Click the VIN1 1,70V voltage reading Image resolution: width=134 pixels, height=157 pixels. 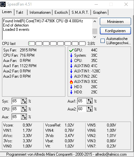(x=17, y=130)
